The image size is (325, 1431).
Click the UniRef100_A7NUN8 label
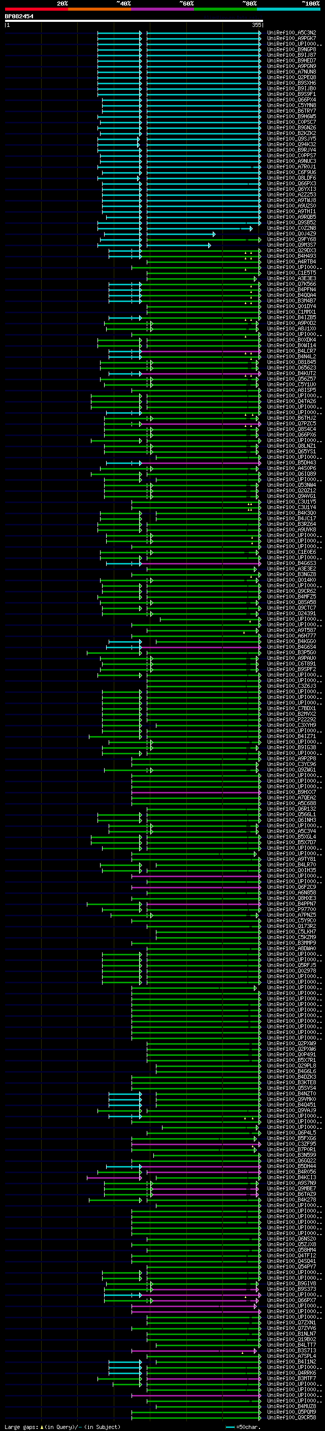coord(291,72)
